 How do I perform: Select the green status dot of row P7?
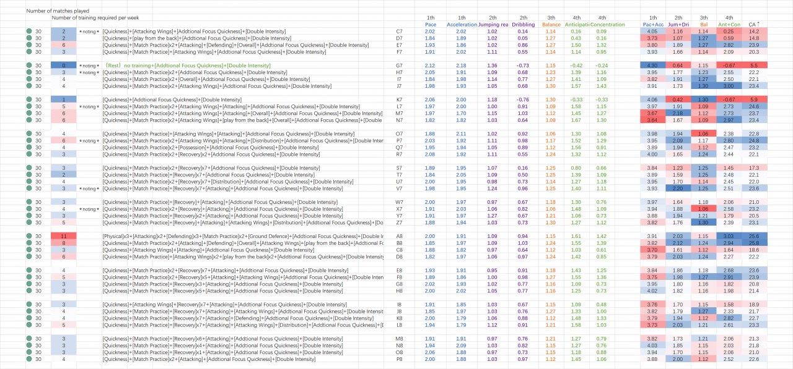pyautogui.click(x=29, y=140)
